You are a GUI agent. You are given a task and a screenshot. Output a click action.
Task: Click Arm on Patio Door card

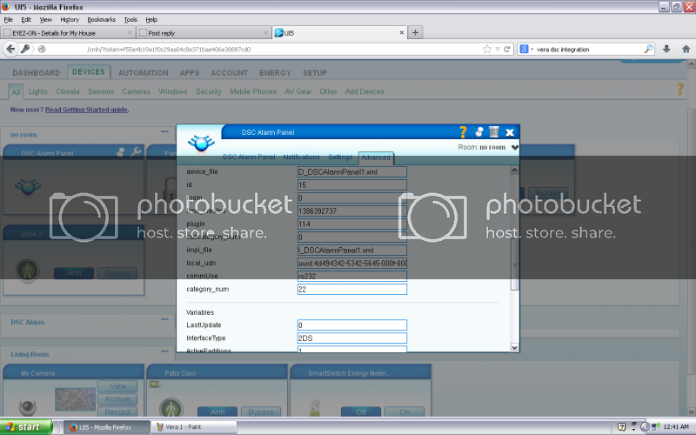pos(217,412)
